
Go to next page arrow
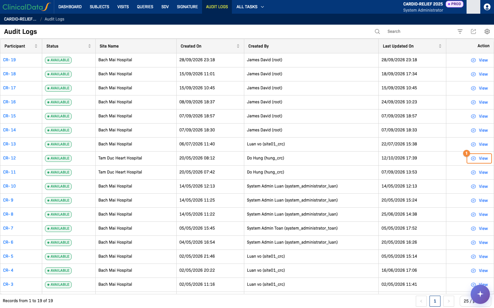[x=449, y=301]
